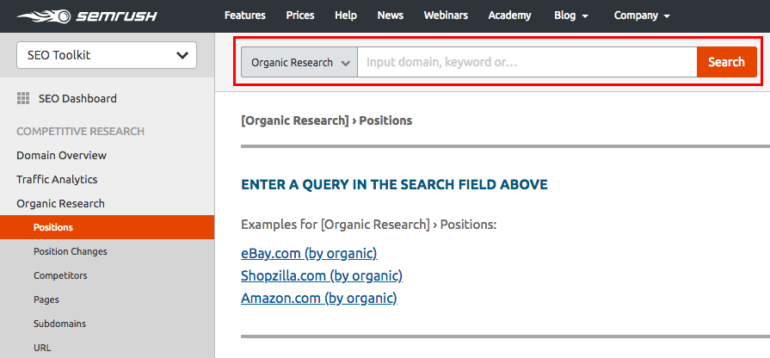The image size is (770, 358).
Task: Click the SEO Dashboard grid icon
Action: (23, 98)
